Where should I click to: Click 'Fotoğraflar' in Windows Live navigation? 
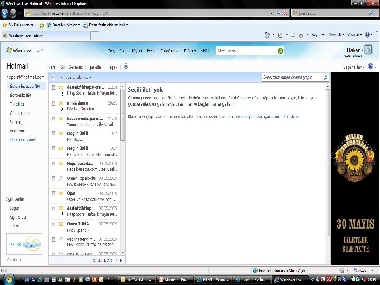coord(170,51)
